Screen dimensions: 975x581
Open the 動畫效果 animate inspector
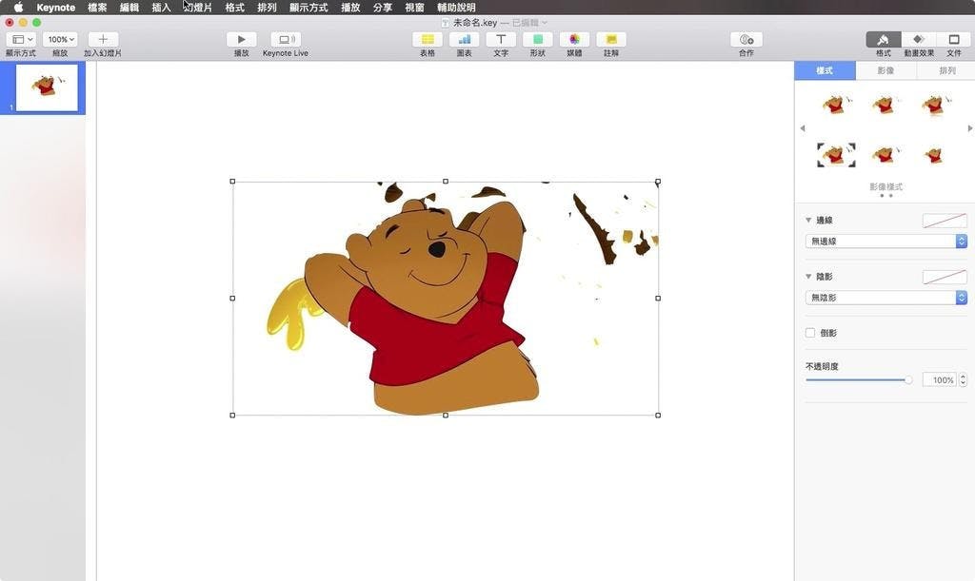point(919,39)
